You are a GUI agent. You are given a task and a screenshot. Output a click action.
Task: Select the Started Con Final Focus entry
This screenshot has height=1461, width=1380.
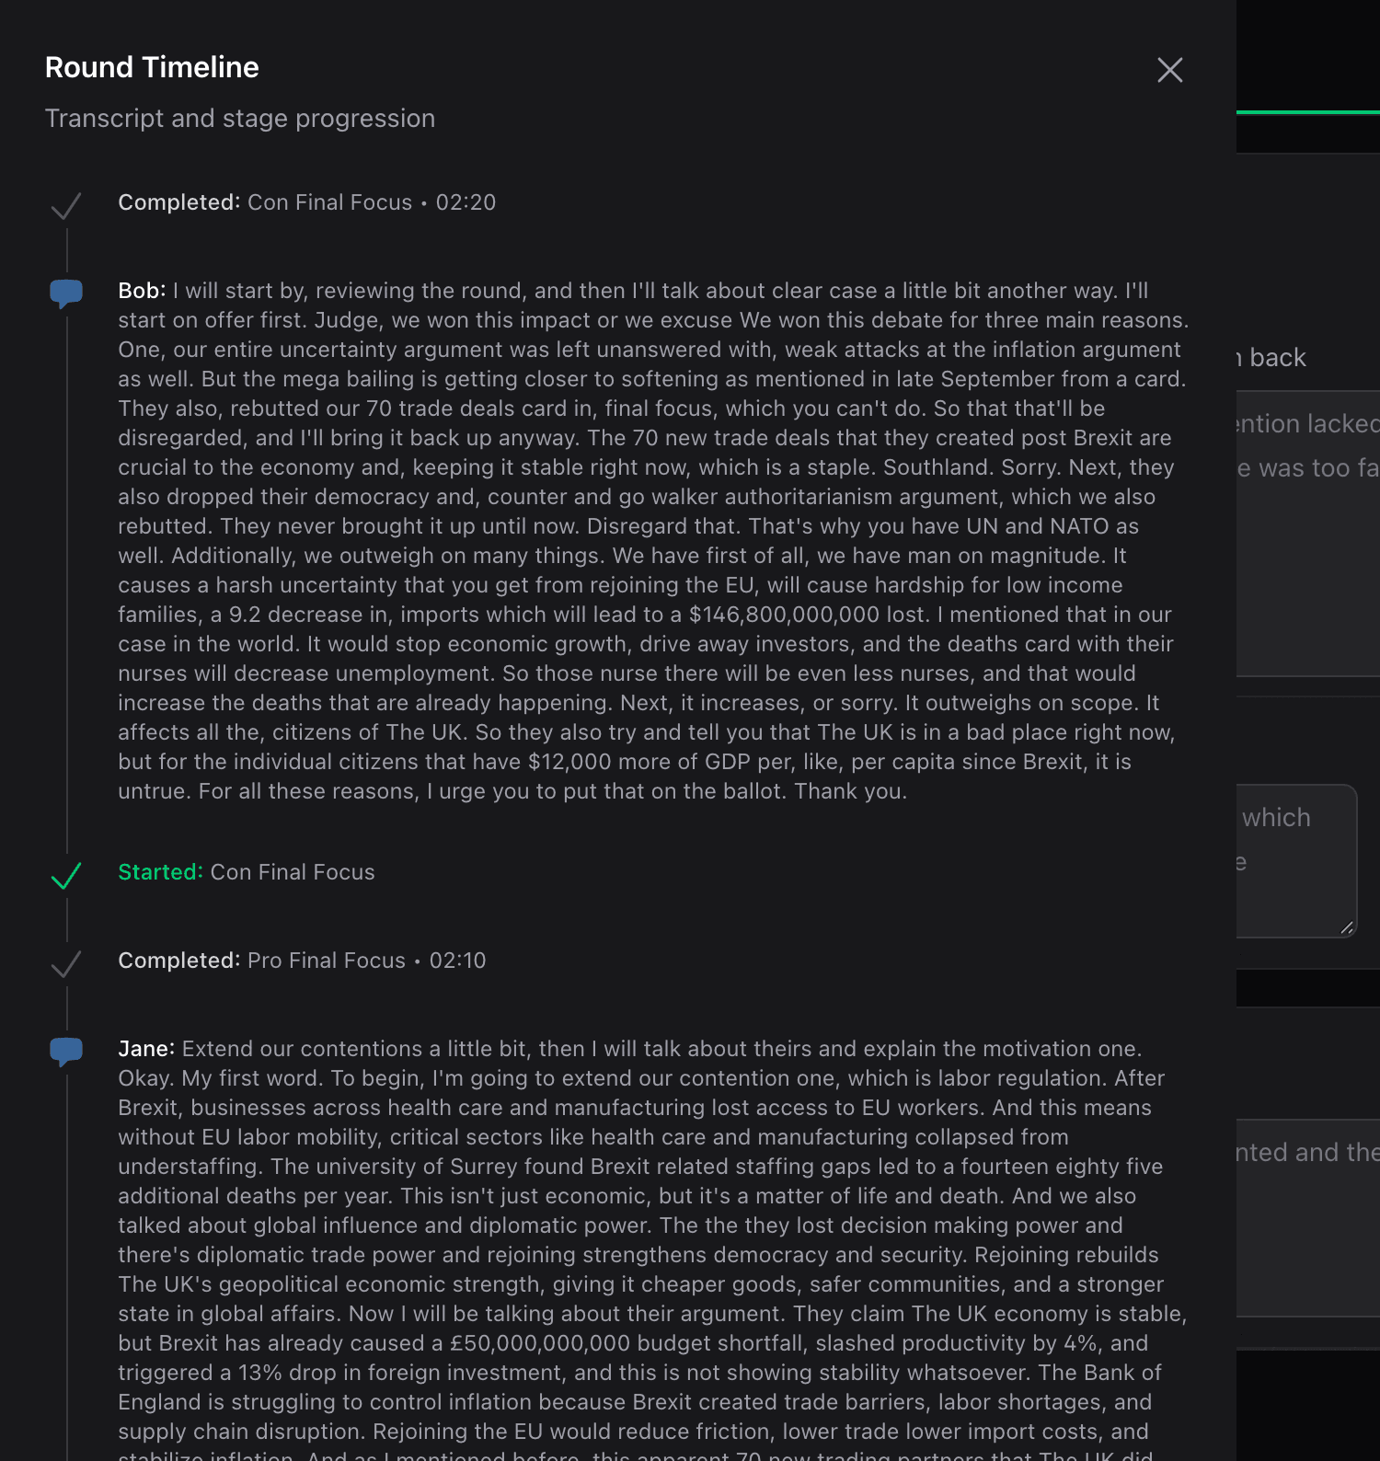pos(247,872)
